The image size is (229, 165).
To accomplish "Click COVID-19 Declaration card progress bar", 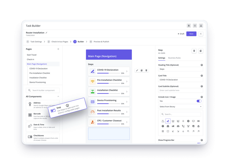I will (108, 73).
